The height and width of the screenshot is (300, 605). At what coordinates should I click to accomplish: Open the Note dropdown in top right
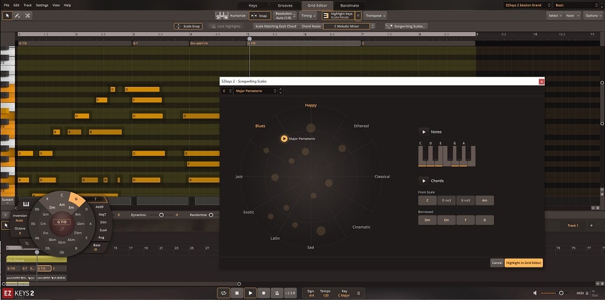572,16
